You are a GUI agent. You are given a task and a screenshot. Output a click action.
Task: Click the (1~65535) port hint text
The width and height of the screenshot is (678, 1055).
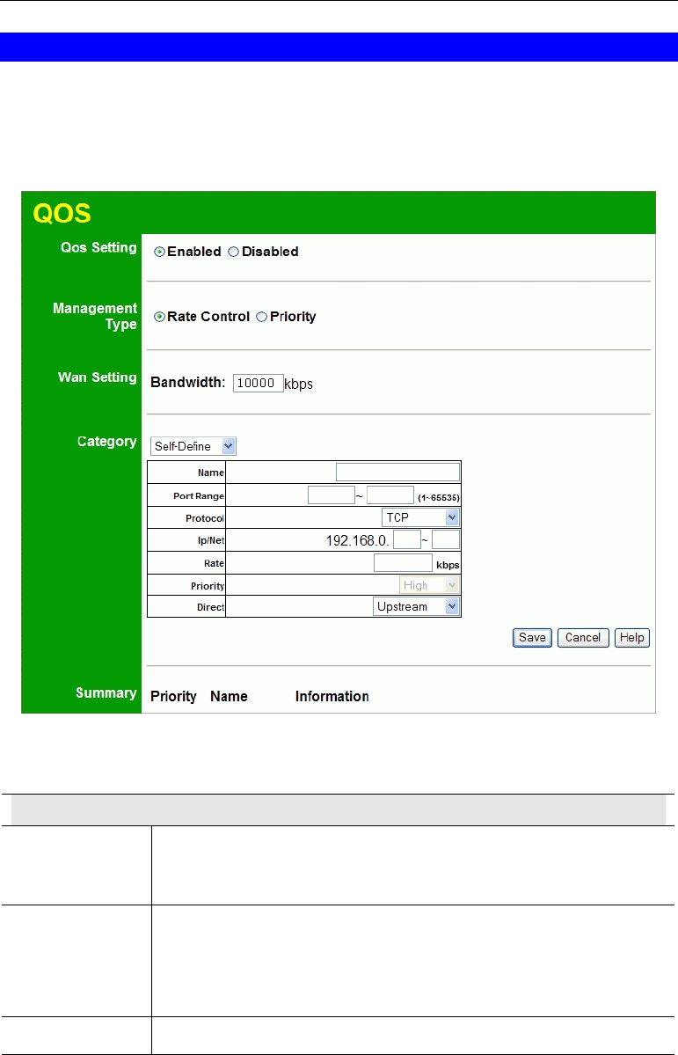[439, 499]
